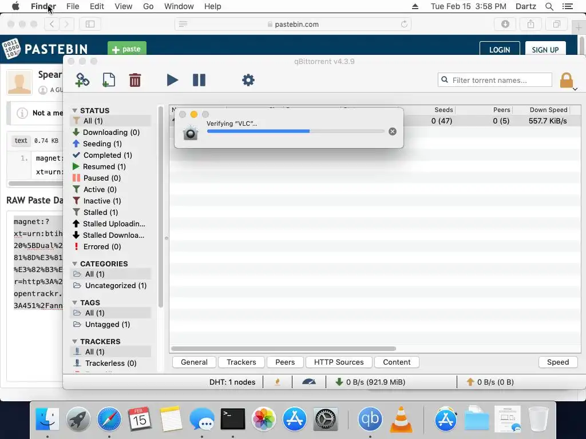Select Active (0) status filter
Screen dimensions: 586x439
[x=110, y=189]
